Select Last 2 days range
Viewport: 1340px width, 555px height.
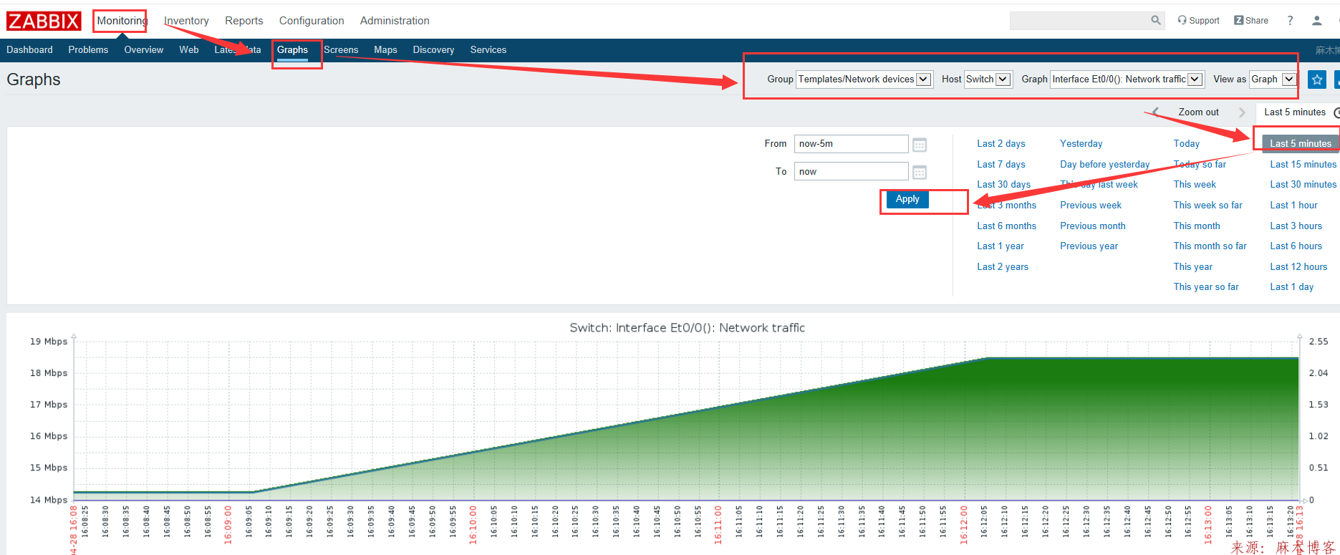click(1001, 144)
